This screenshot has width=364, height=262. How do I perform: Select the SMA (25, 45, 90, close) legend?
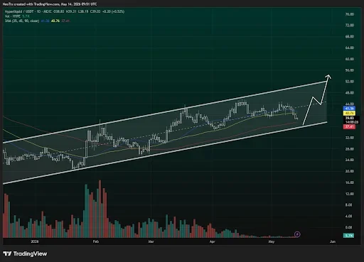pos(22,21)
